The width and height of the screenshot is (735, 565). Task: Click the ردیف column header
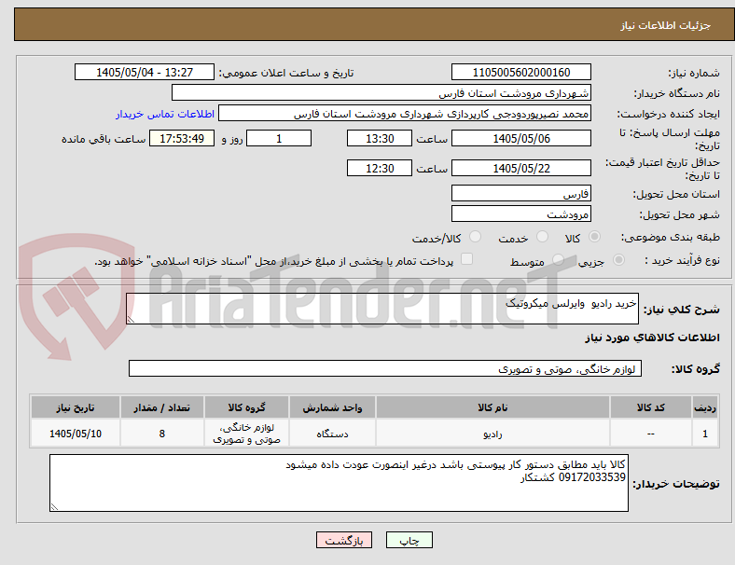[704, 407]
